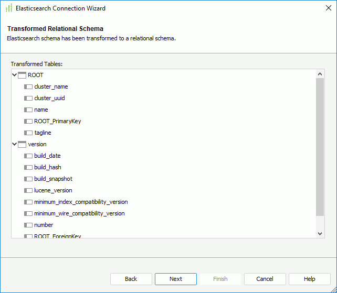The width and height of the screenshot is (337, 293).
Task: Click the ROOT table icon
Action: point(22,75)
